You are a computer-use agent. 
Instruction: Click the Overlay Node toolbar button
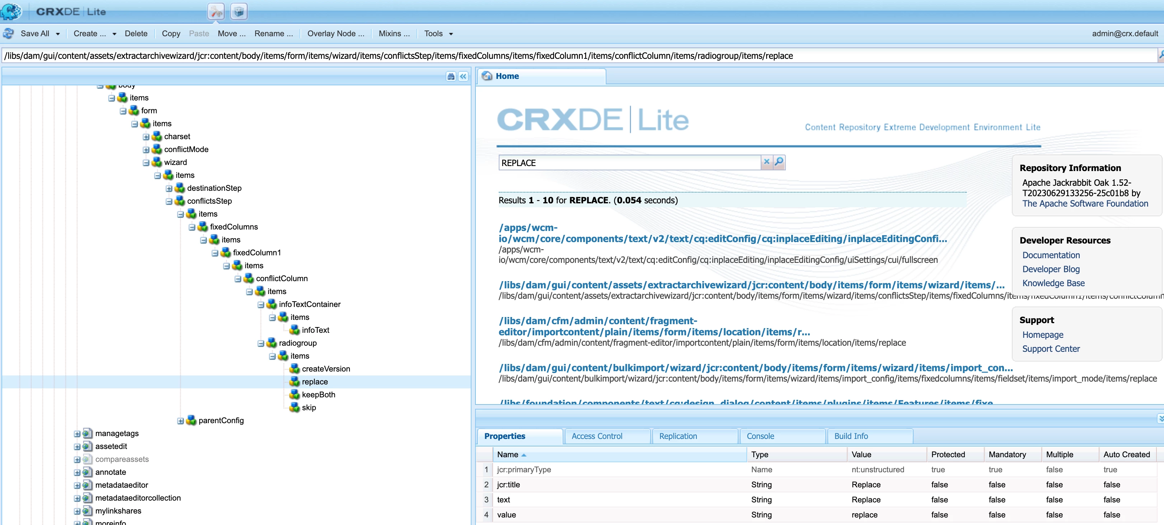coord(335,33)
